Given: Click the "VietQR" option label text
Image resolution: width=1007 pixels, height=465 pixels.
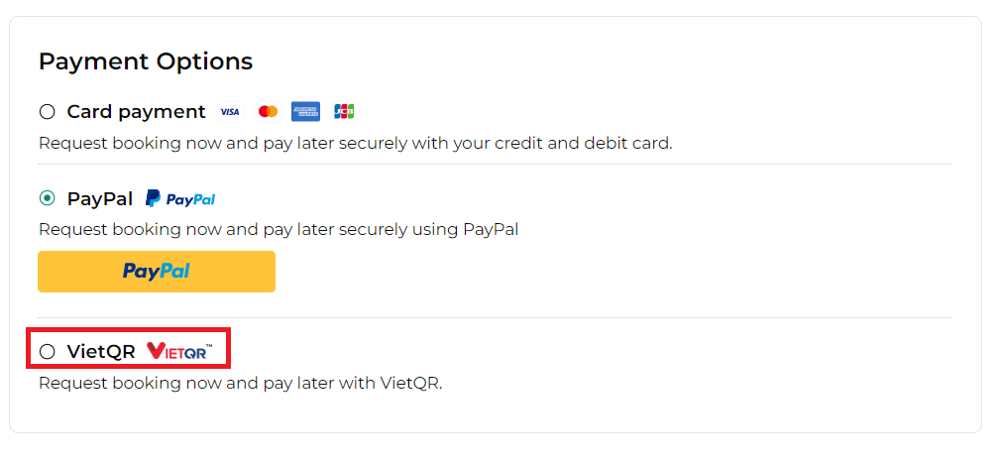Looking at the screenshot, I should (100, 351).
